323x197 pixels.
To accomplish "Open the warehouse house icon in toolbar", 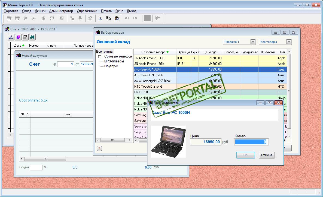I will pos(44,18).
